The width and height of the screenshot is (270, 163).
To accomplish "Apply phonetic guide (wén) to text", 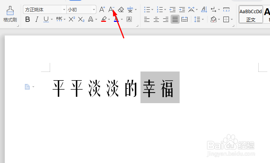I will point(130,9).
